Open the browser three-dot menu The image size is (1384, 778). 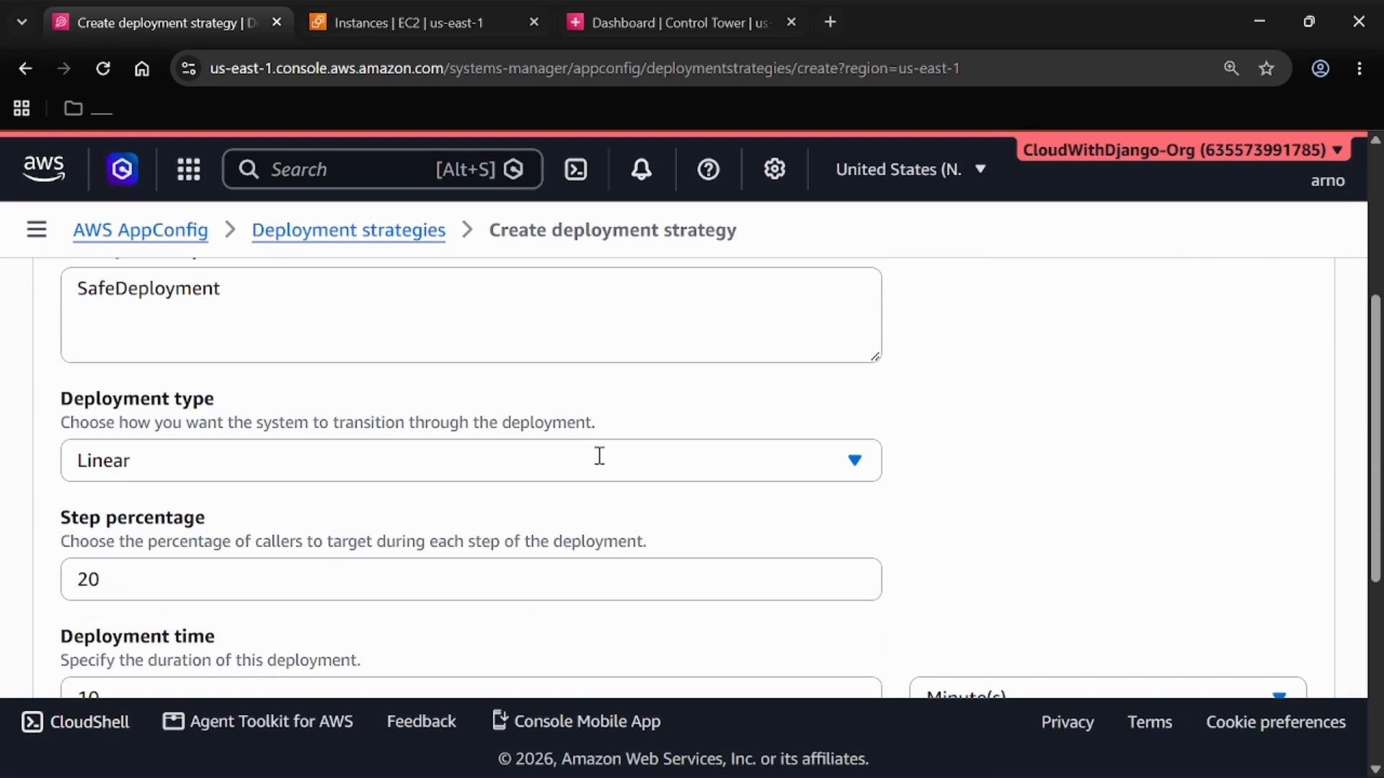(x=1359, y=68)
